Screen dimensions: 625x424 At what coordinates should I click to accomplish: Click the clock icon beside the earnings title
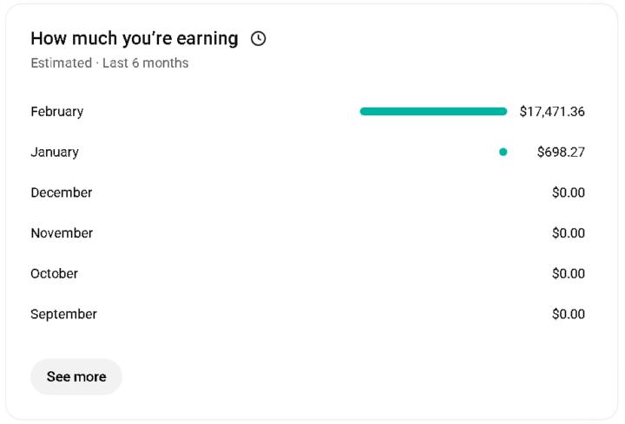[x=258, y=38]
